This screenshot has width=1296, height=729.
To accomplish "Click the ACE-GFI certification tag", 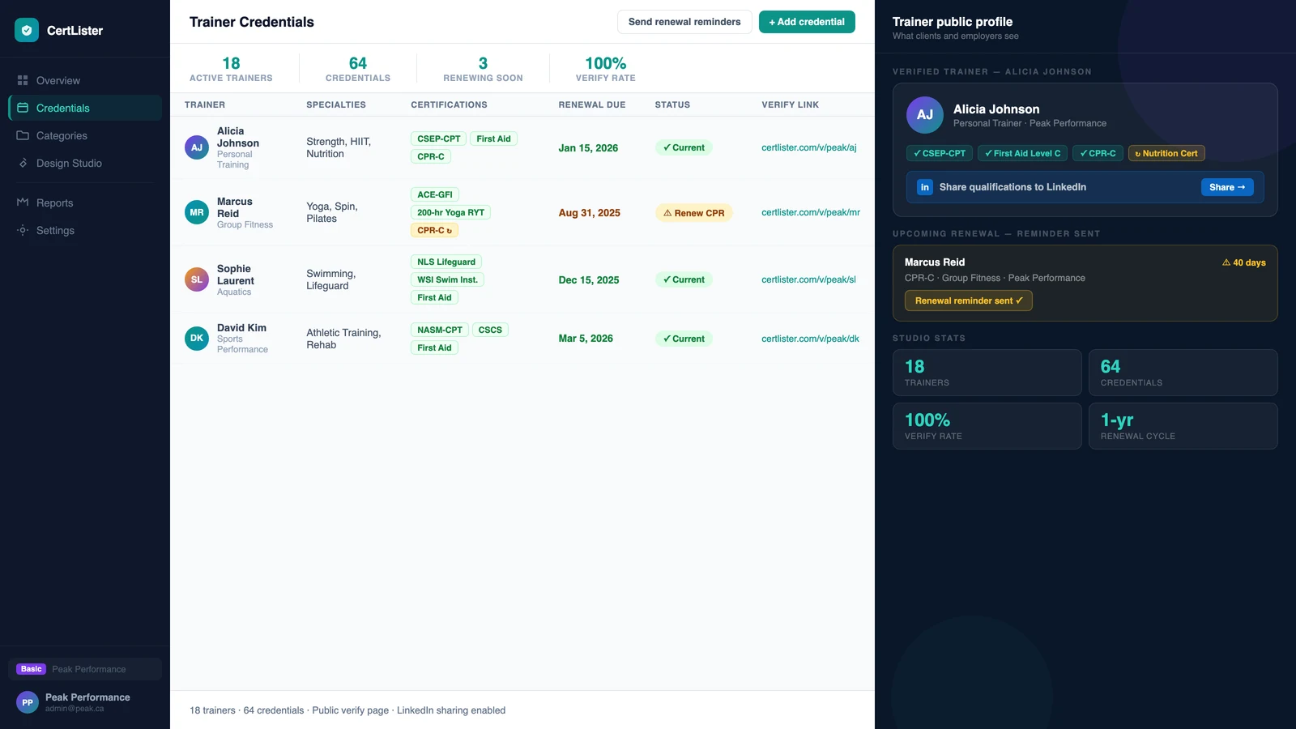I will (435, 194).
